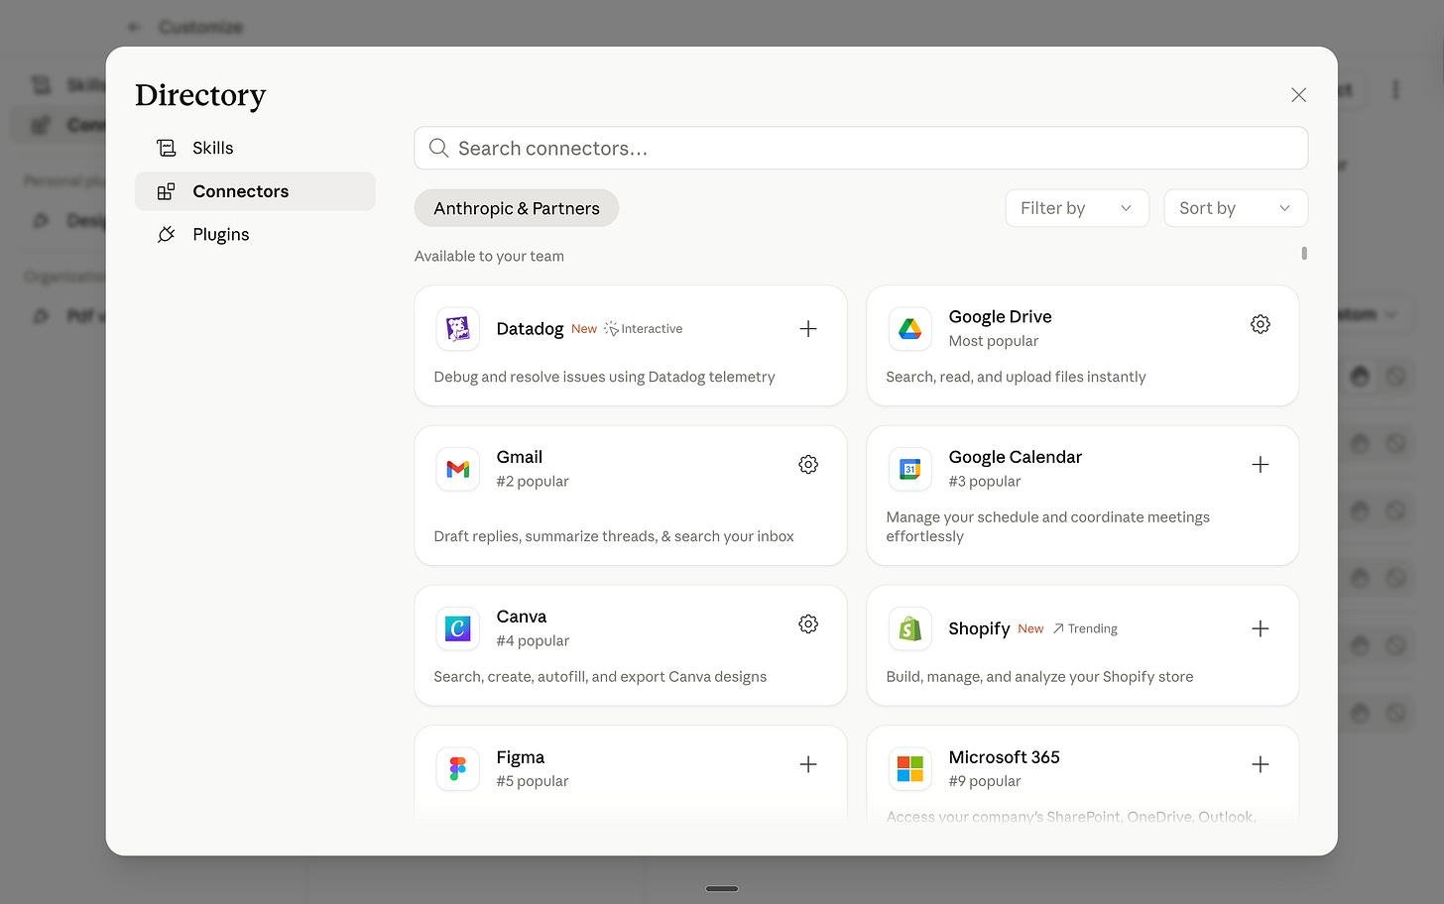Click the 'Available to your team' label
The width and height of the screenshot is (1444, 904).
coord(489,256)
